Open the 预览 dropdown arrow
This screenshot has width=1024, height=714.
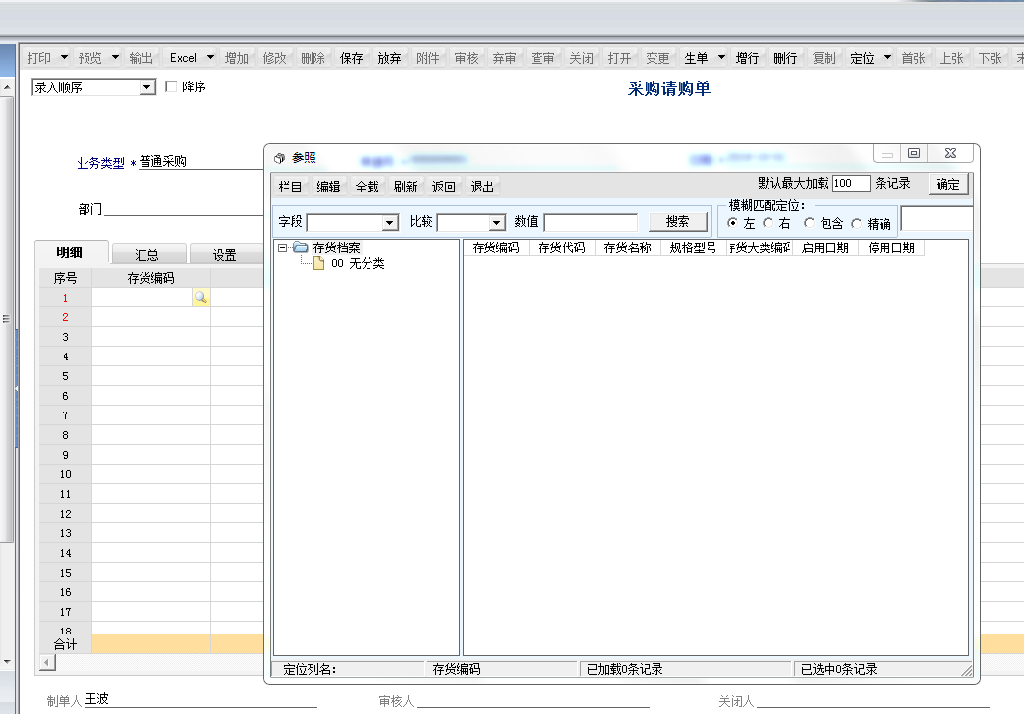click(x=116, y=57)
